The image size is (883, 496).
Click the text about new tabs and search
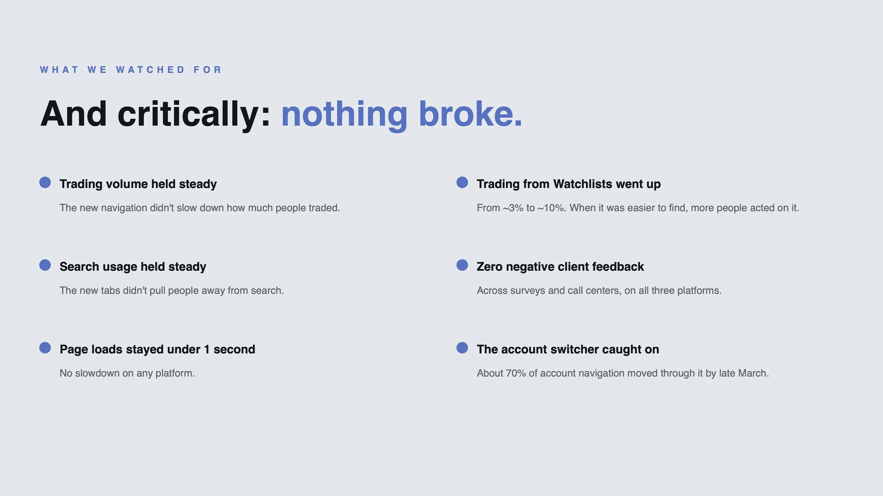click(x=172, y=290)
